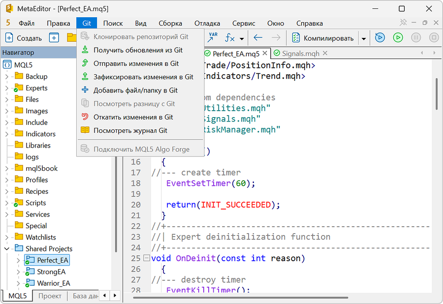Close the Perfect_EA.mq5 tab

point(265,53)
